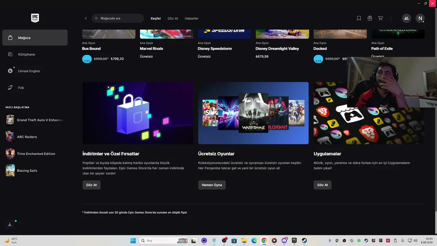Open File Explorer from the taskbar
The height and width of the screenshot is (246, 437).
point(244,241)
